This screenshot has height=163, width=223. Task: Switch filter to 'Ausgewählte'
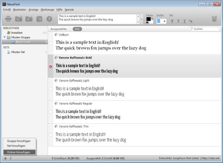58,29
